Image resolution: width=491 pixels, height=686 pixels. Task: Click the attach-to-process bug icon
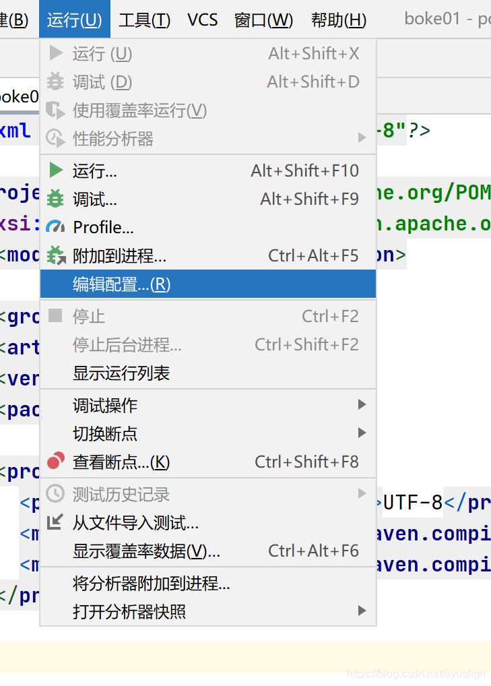click(56, 255)
